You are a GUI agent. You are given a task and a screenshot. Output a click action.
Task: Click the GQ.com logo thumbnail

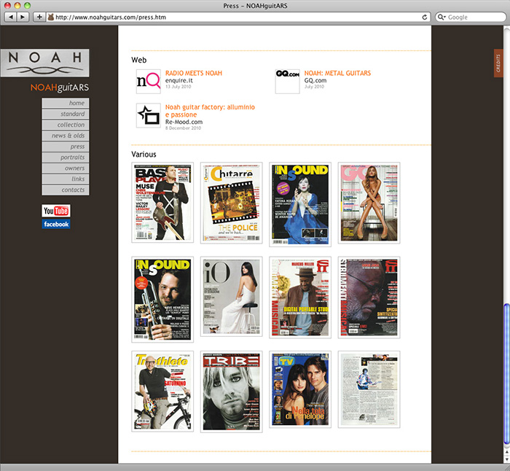click(288, 82)
